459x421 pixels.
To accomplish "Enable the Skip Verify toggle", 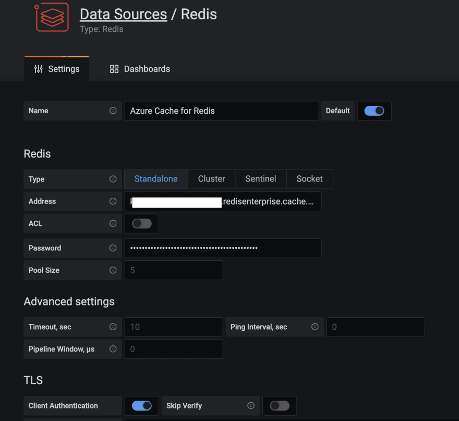I will pos(280,406).
